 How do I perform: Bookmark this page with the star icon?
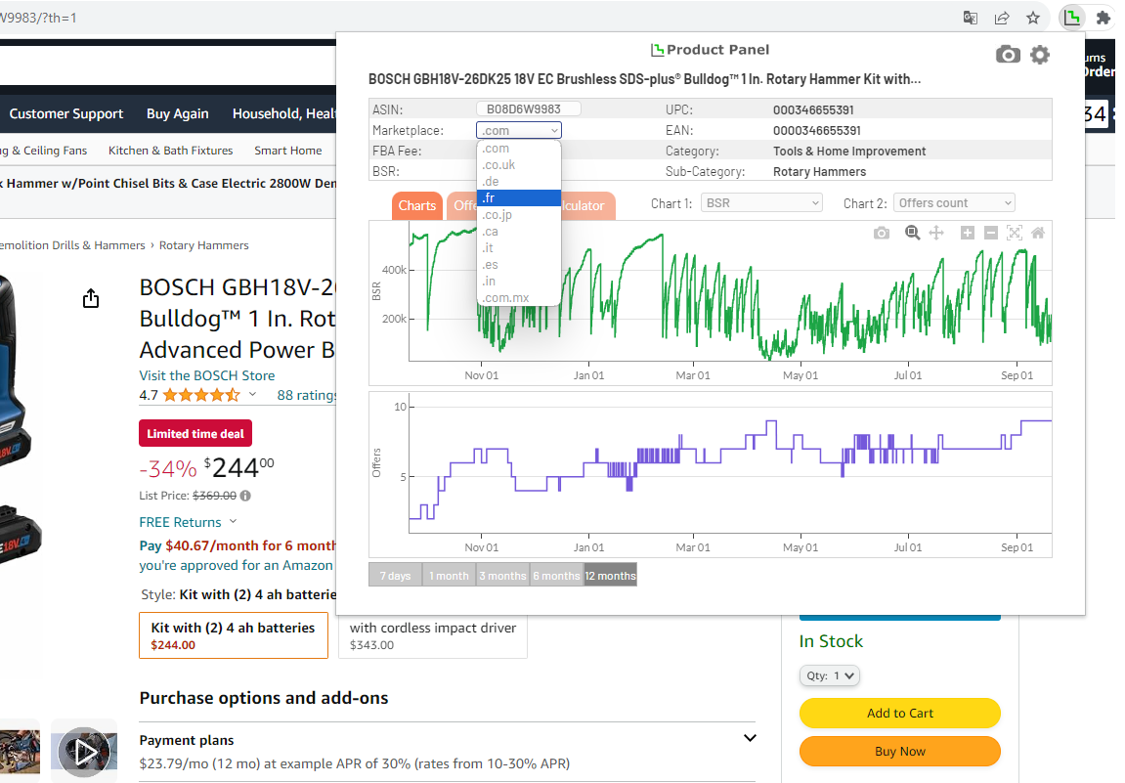point(1033,18)
